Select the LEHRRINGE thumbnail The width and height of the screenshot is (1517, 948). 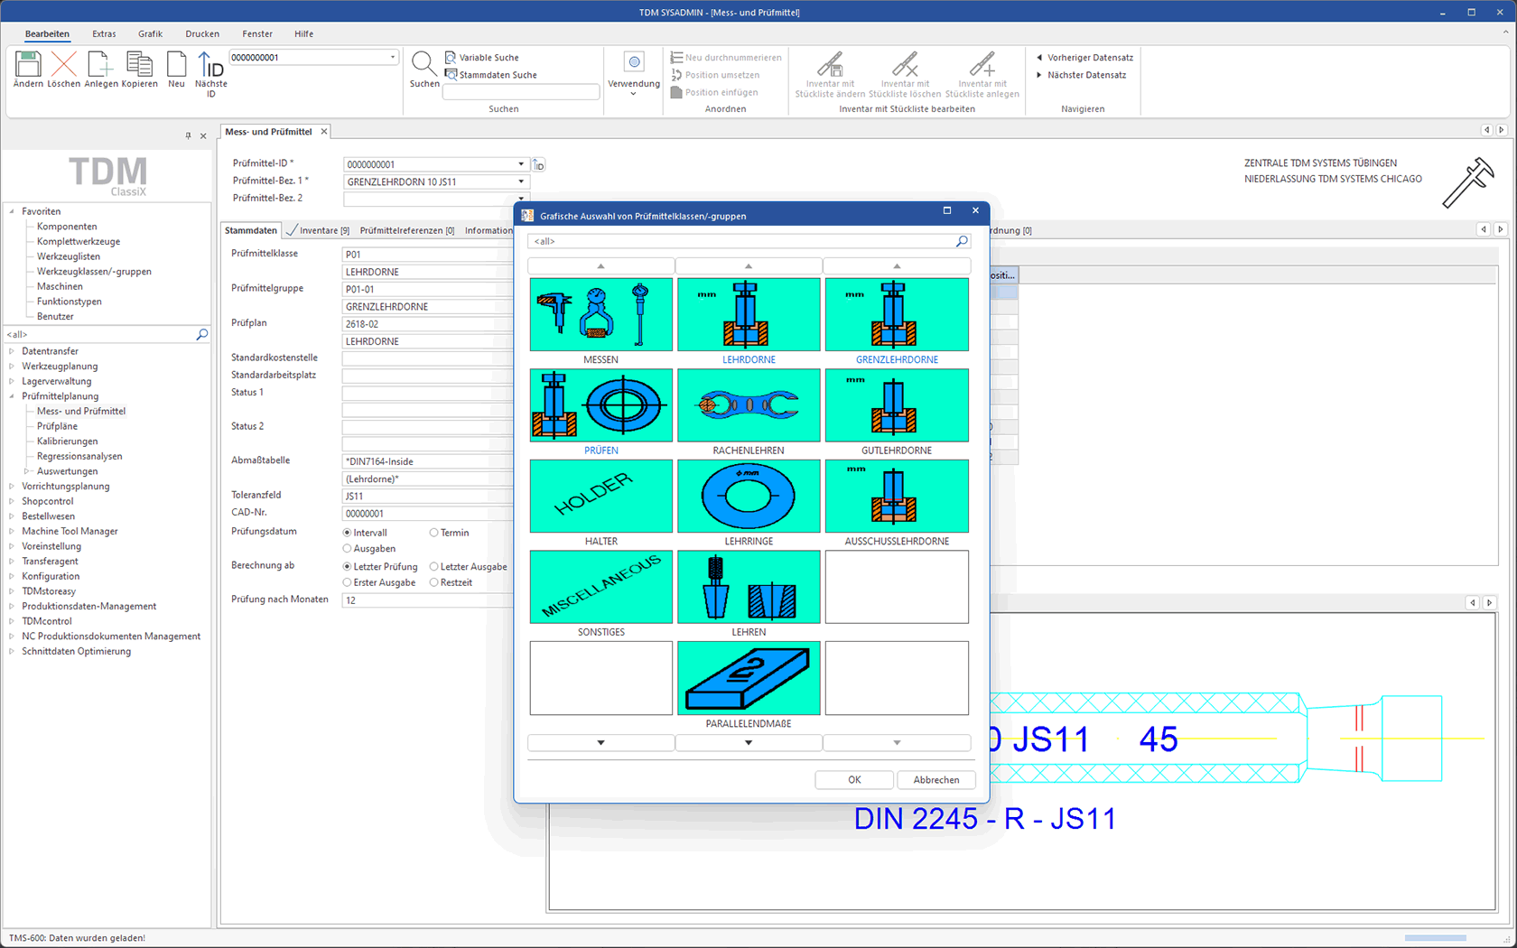point(749,496)
